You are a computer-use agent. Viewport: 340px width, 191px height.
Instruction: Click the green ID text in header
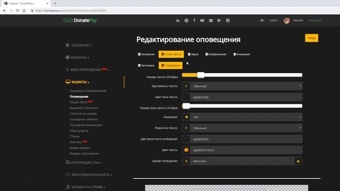[x=315, y=20]
